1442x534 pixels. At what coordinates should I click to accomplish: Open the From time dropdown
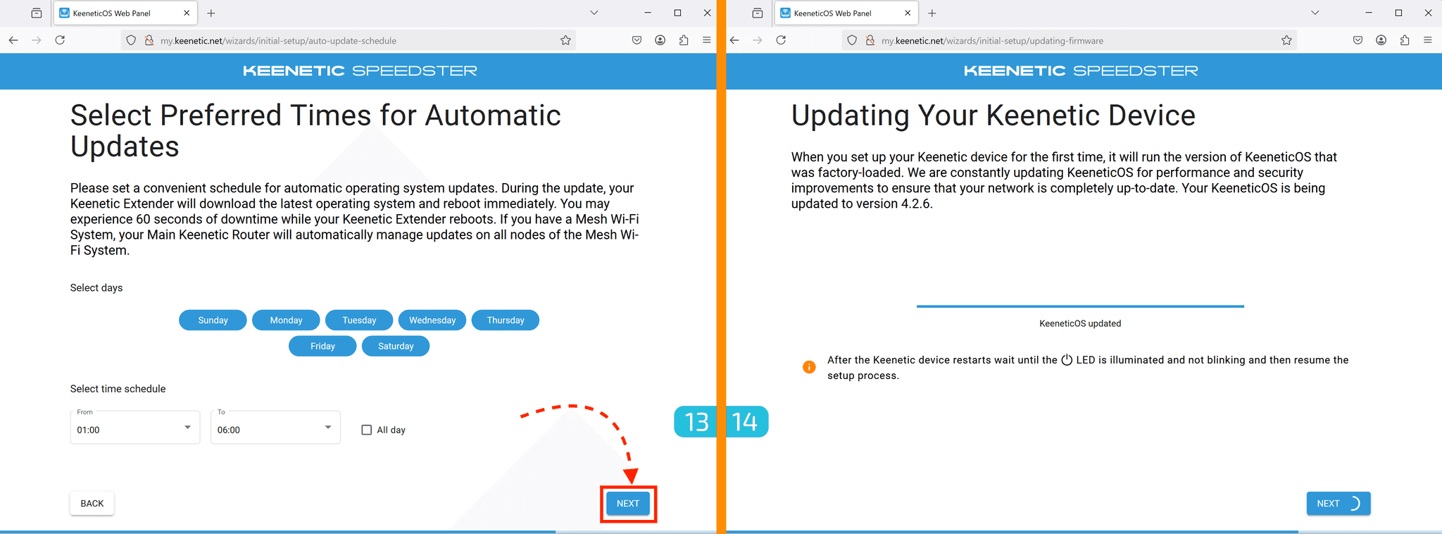pos(134,428)
